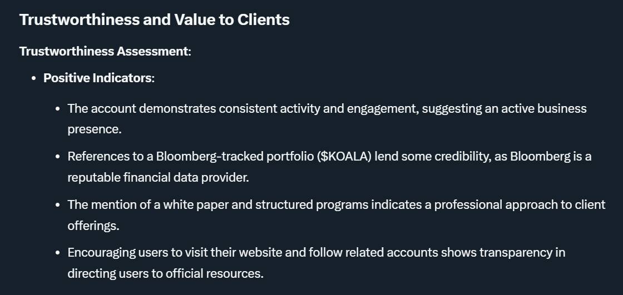The width and height of the screenshot is (623, 295).
Task: Click the bullet dot before 'Encouraging users to visit'
Action: pyautogui.click(x=58, y=253)
